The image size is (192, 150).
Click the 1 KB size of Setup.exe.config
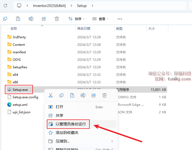pos(162,97)
